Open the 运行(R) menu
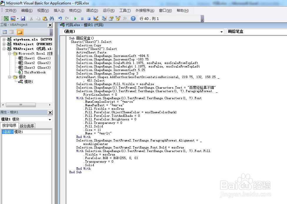 [109, 11]
